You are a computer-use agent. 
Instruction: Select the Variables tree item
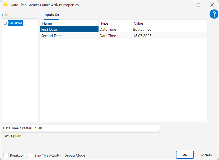15,23
